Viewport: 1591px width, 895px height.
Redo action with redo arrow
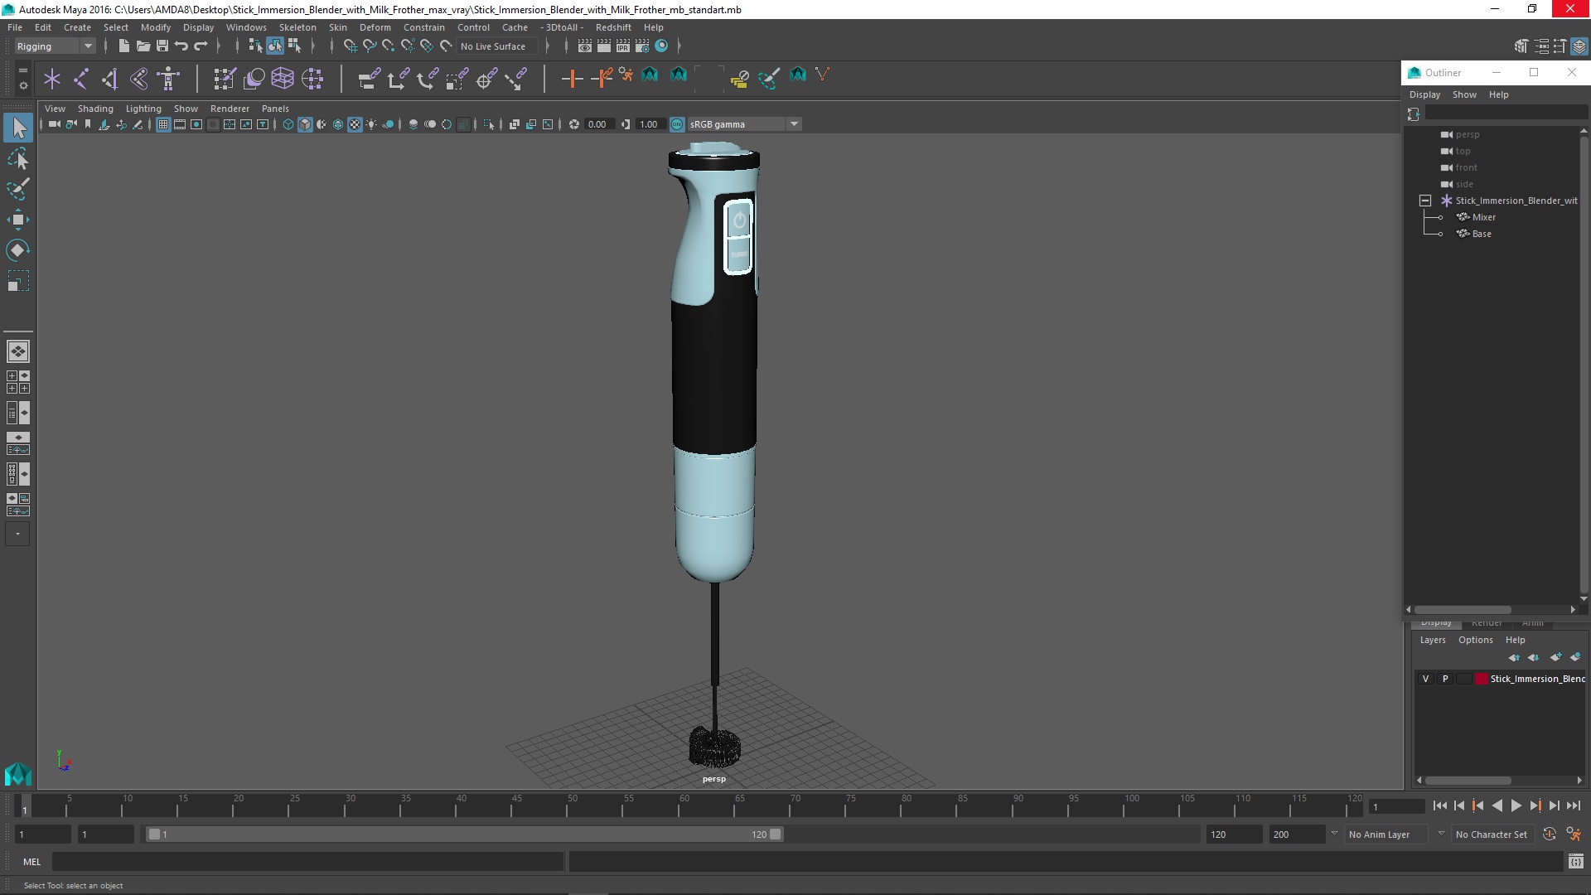pos(201,46)
